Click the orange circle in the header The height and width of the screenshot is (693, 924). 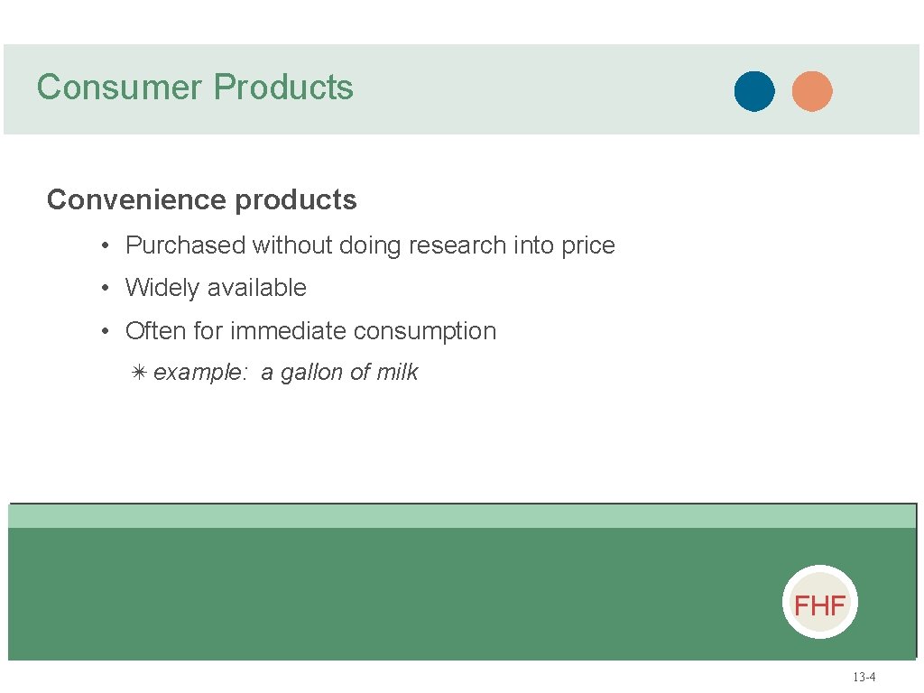(x=812, y=91)
